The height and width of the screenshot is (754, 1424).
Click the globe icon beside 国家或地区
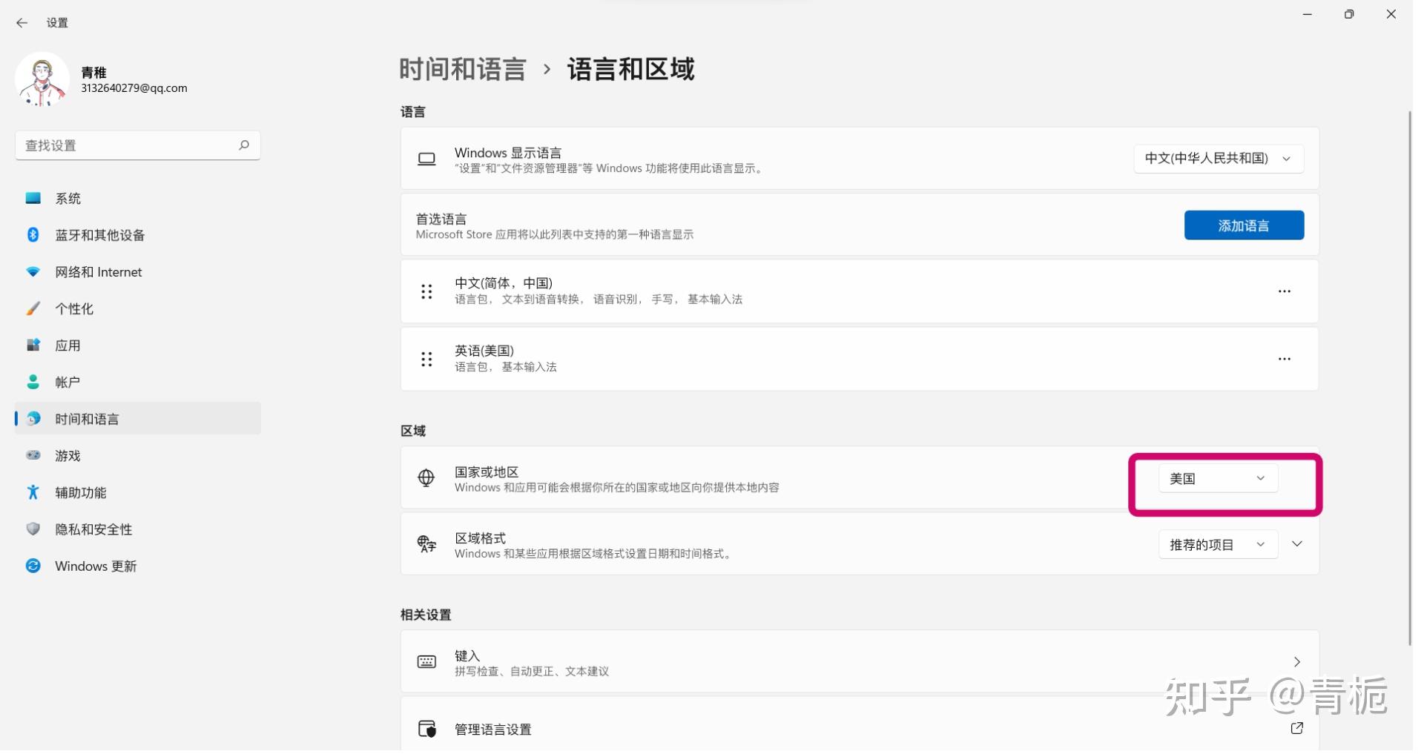click(x=429, y=481)
